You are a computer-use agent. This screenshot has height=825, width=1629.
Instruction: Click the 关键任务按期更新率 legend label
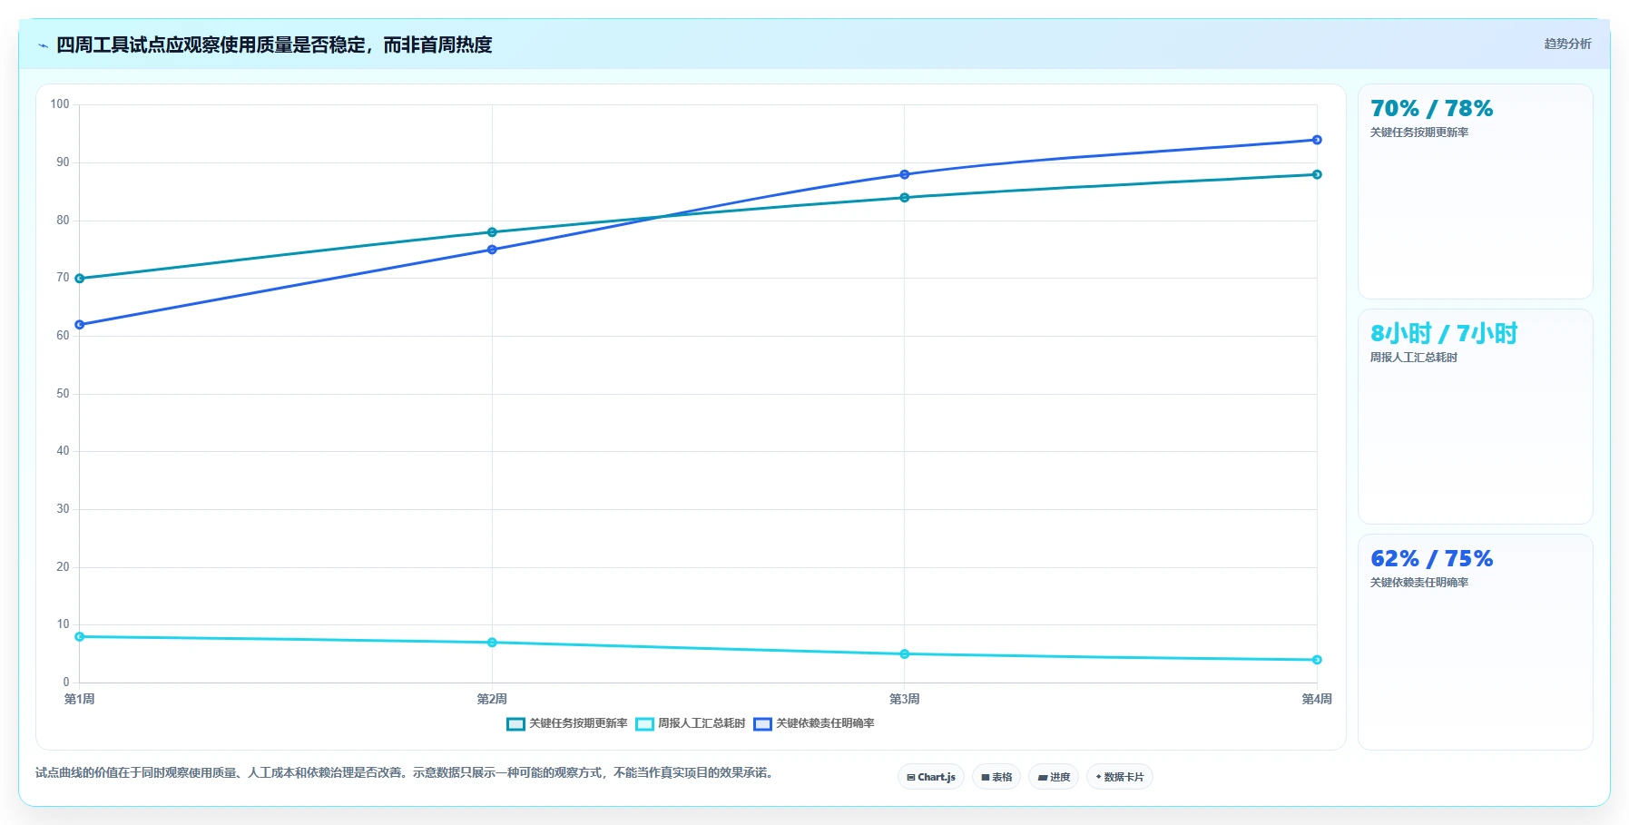578,723
